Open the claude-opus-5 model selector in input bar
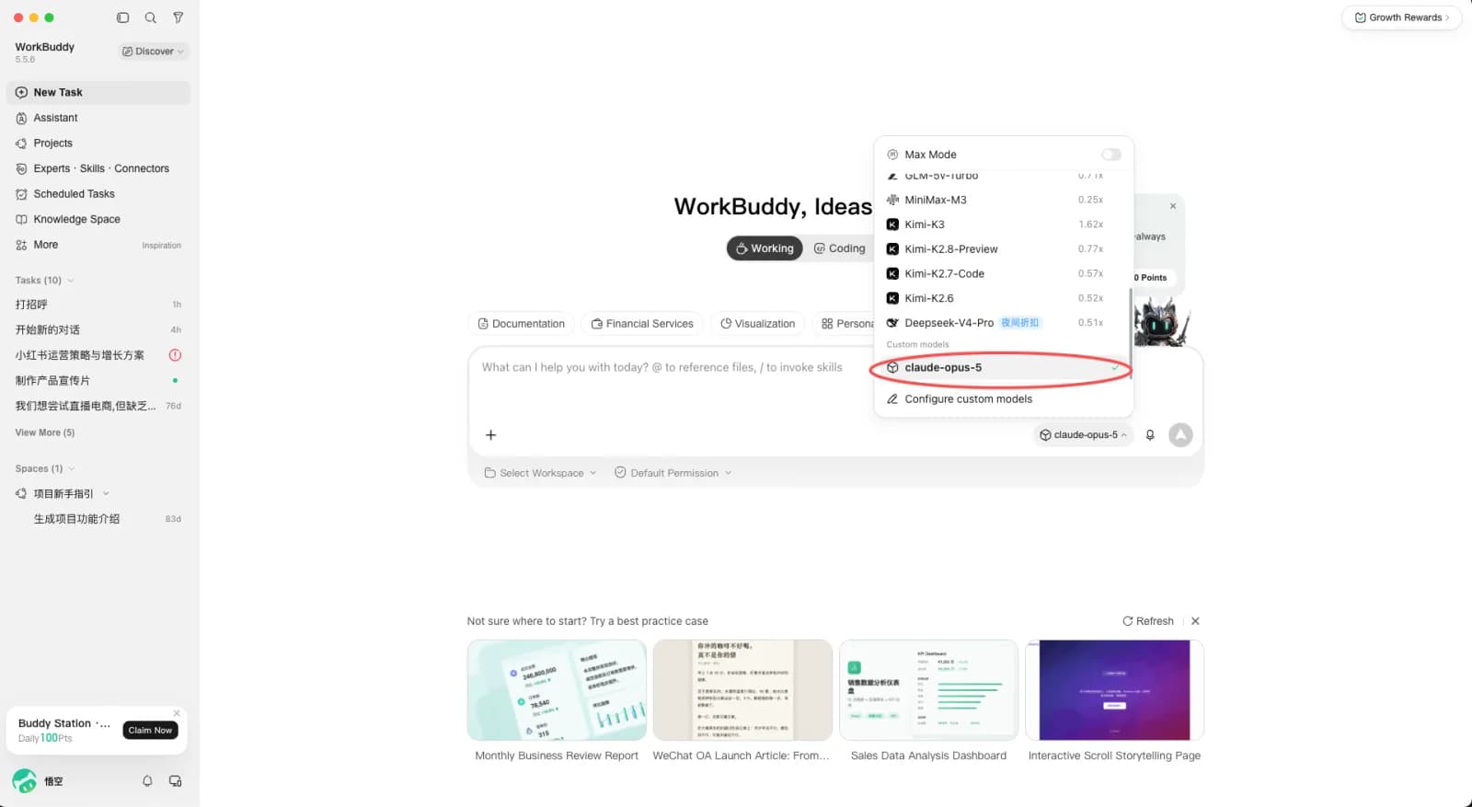 [x=1083, y=435]
